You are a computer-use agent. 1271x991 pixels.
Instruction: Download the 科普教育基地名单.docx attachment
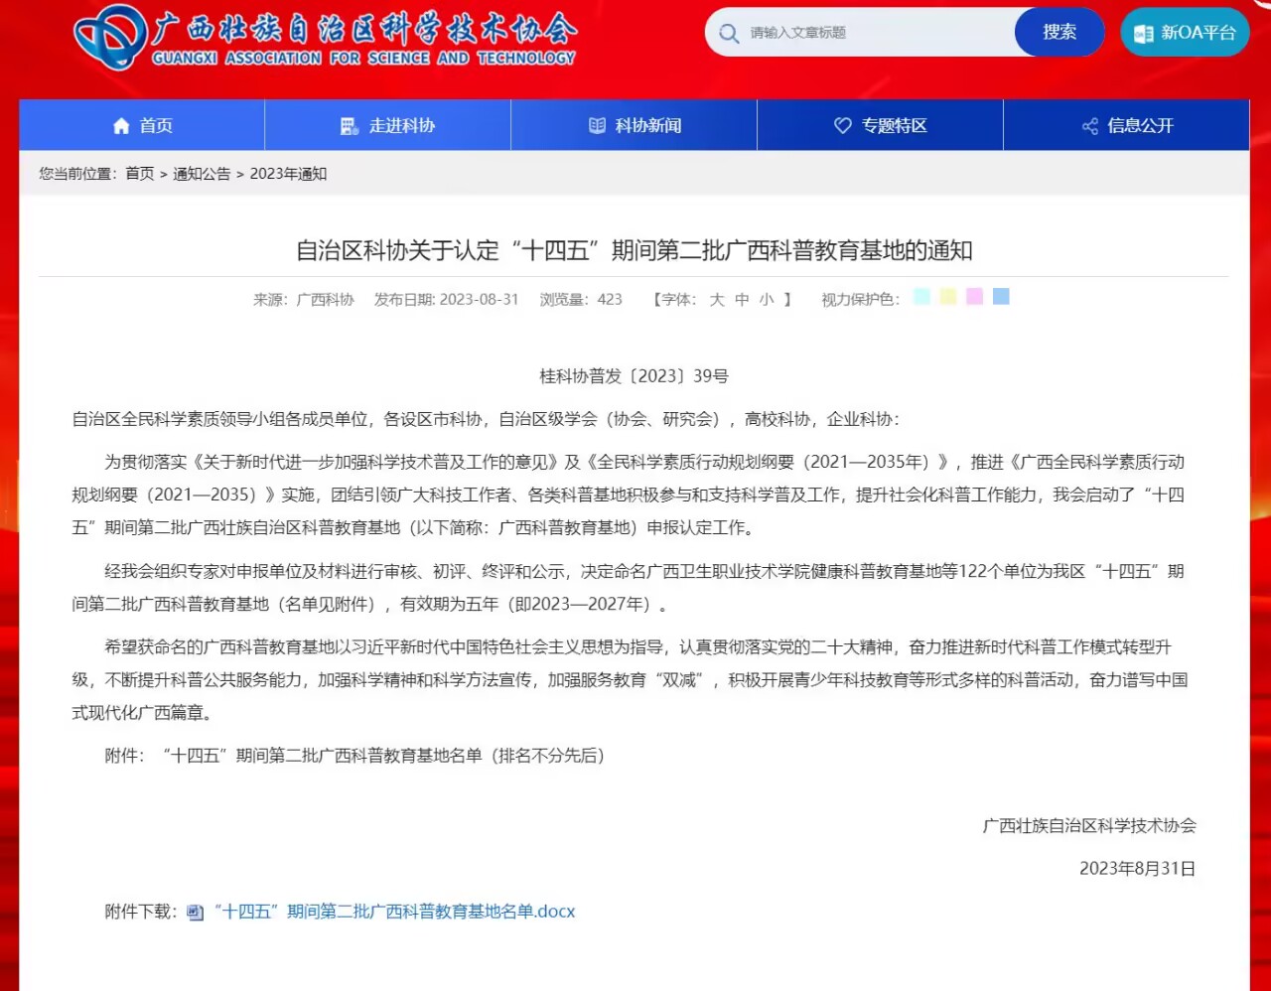tap(394, 912)
